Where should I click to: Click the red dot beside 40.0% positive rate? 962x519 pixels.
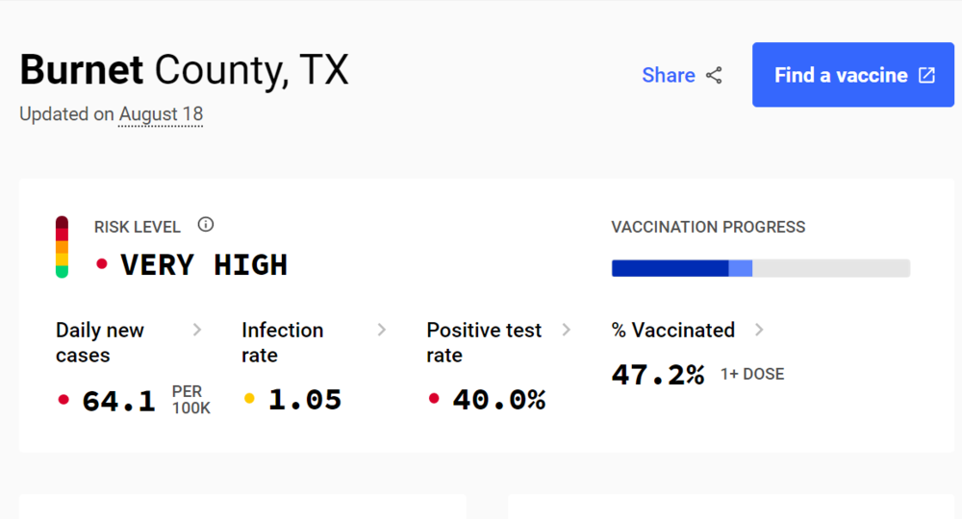click(435, 399)
